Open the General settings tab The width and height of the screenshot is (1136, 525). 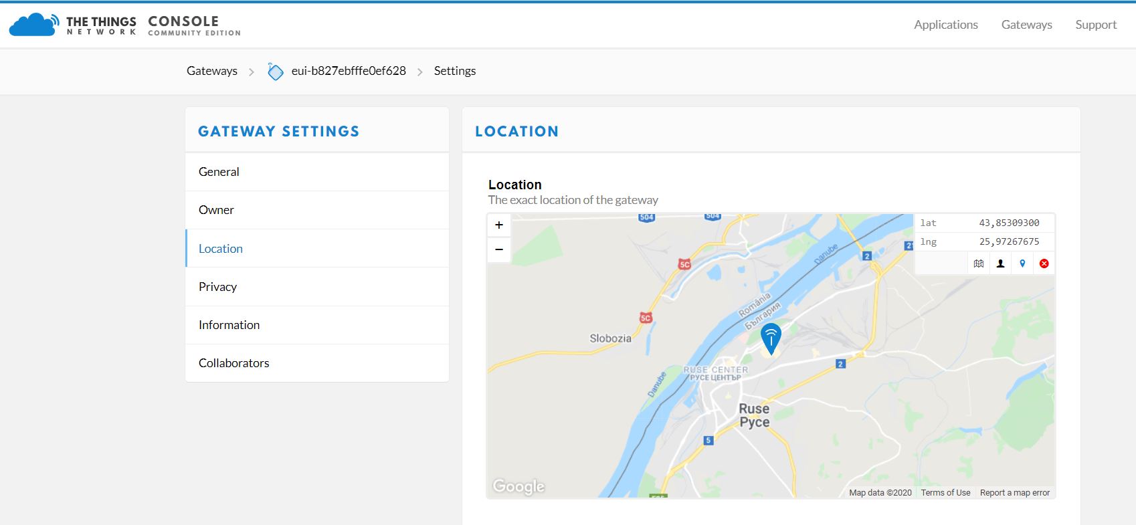(x=219, y=172)
